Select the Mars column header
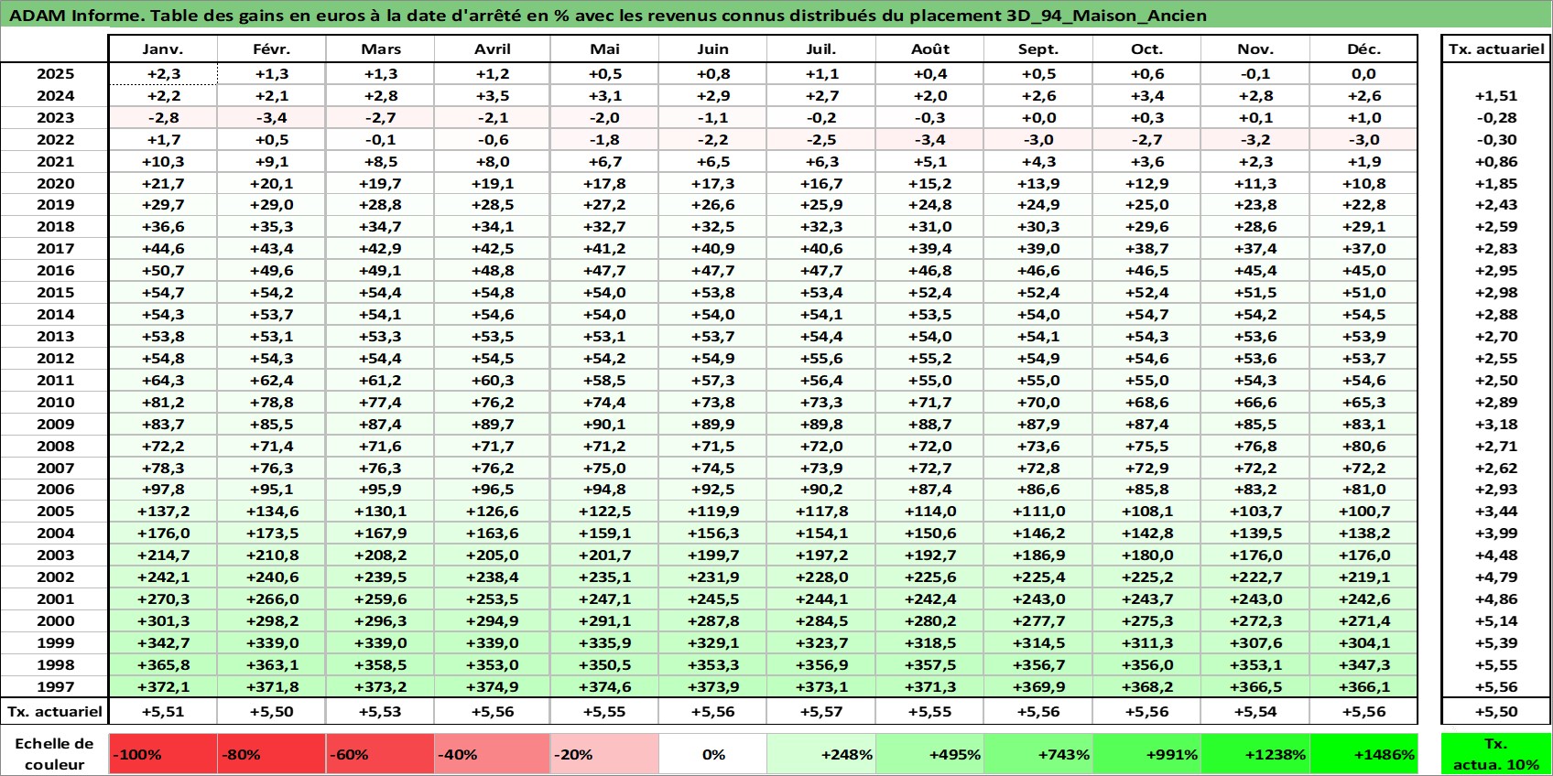The image size is (1553, 776). [x=381, y=49]
